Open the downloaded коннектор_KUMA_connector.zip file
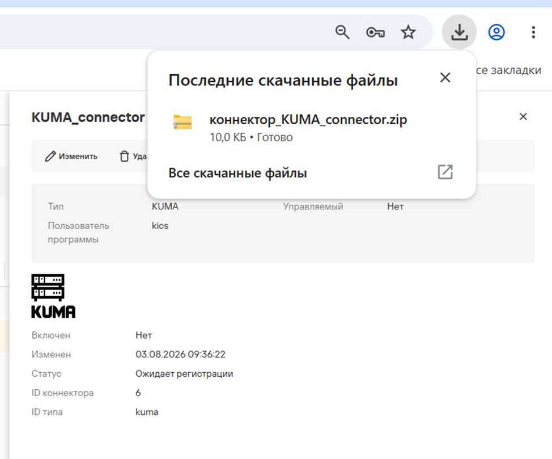This screenshot has width=552, height=459. point(308,120)
